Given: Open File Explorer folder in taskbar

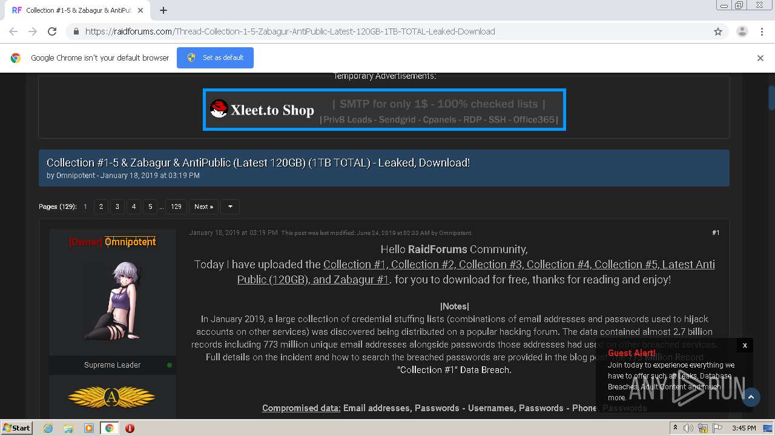Looking at the screenshot, I should pyautogui.click(x=68, y=428).
